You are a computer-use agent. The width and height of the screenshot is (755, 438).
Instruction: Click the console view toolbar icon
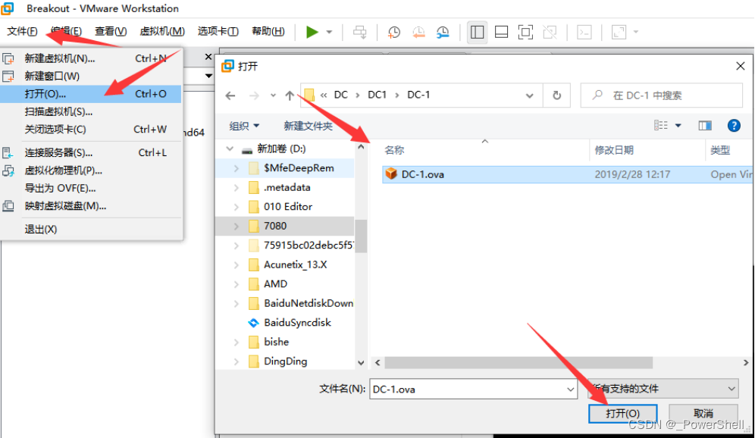point(584,33)
